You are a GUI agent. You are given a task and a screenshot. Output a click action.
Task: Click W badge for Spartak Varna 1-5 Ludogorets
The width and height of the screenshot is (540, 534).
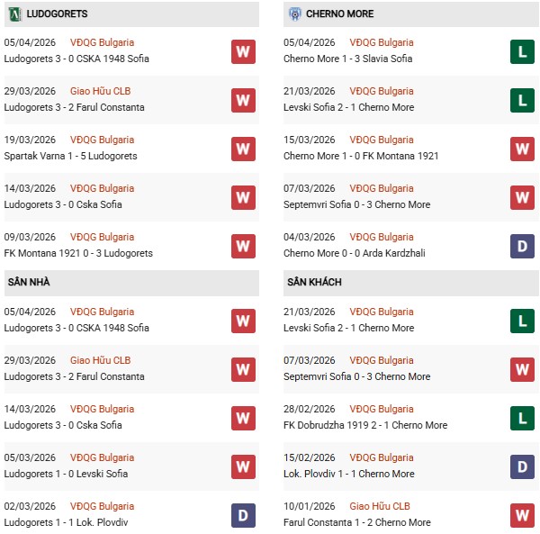pyautogui.click(x=243, y=149)
